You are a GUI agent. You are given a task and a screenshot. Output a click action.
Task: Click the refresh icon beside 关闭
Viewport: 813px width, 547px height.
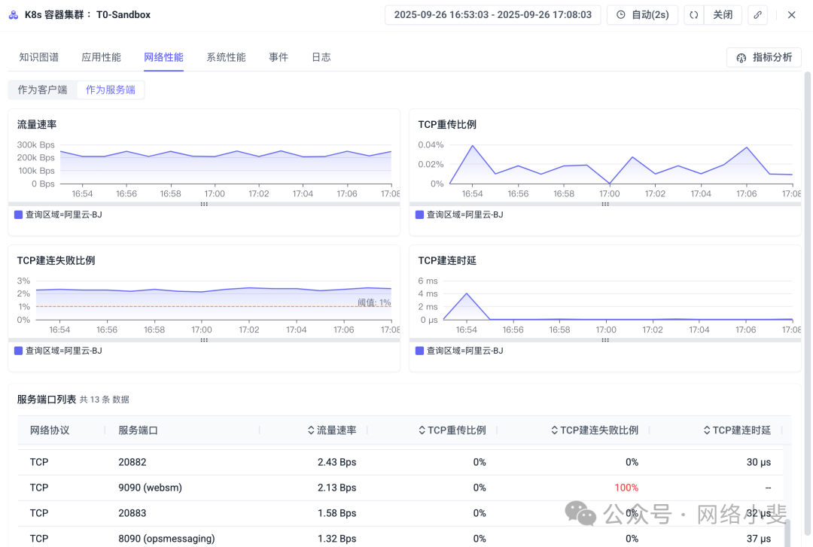(693, 15)
